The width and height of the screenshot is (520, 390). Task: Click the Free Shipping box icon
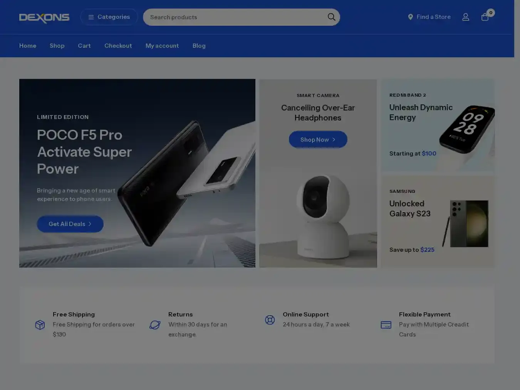click(40, 325)
